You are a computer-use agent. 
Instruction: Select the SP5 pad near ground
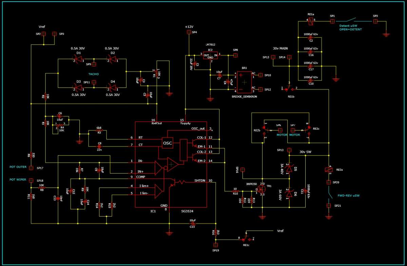pos(375,21)
